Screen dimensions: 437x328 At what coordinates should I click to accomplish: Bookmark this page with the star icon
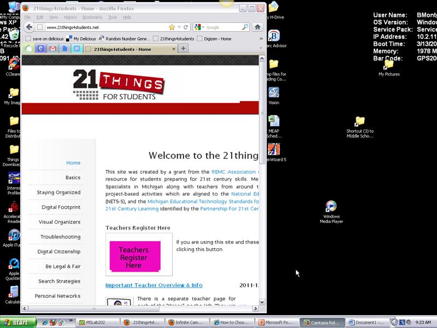pyautogui.click(x=172, y=27)
